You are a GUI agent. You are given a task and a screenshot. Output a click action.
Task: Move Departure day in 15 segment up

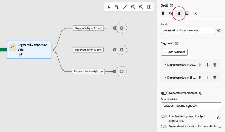pos(200,78)
